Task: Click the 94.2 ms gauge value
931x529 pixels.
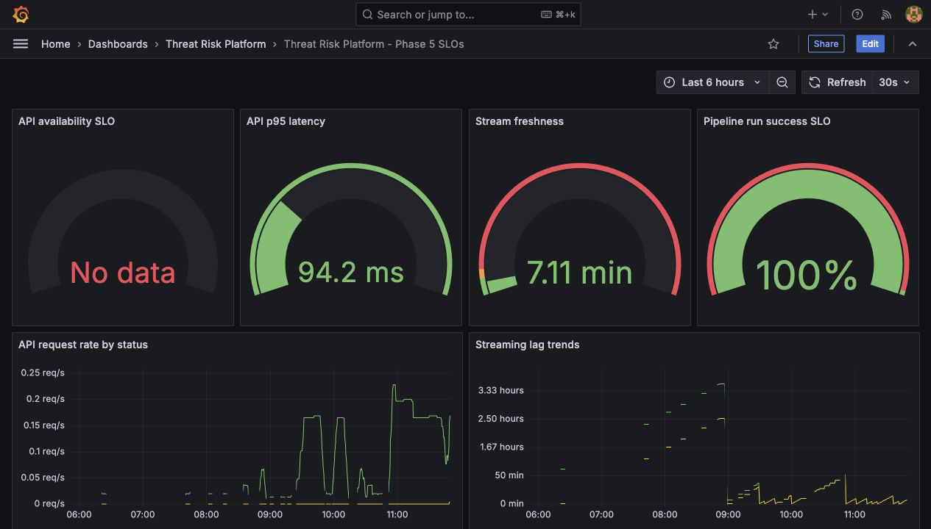Action: 351,272
